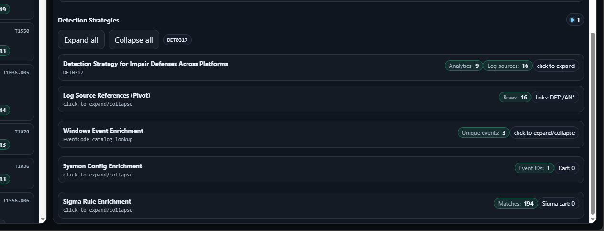Image resolution: width=604 pixels, height=231 pixels.
Task: Select the T1036.005 technique card
Action: [x=17, y=92]
